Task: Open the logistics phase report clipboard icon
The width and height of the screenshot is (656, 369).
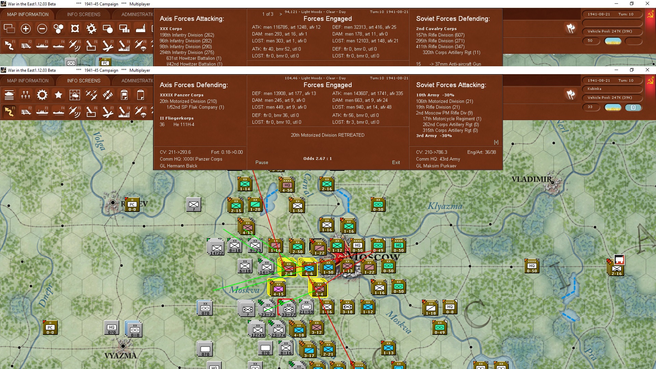Action: click(124, 95)
